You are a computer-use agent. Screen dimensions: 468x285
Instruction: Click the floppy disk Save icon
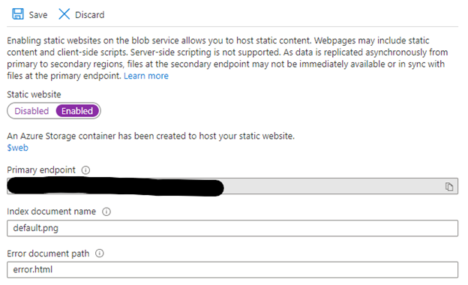18,14
